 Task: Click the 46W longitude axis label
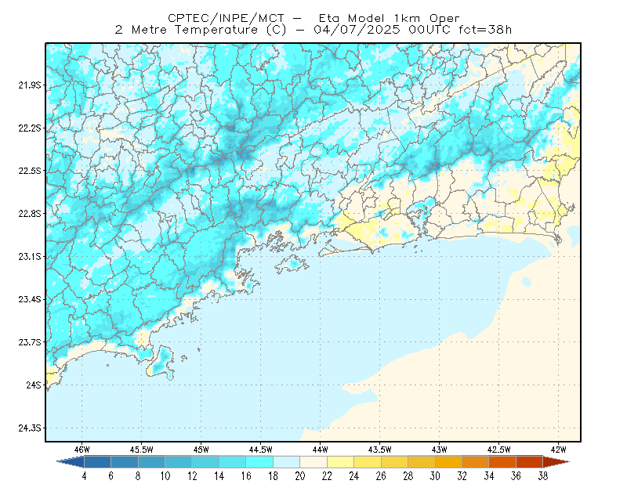(82, 450)
